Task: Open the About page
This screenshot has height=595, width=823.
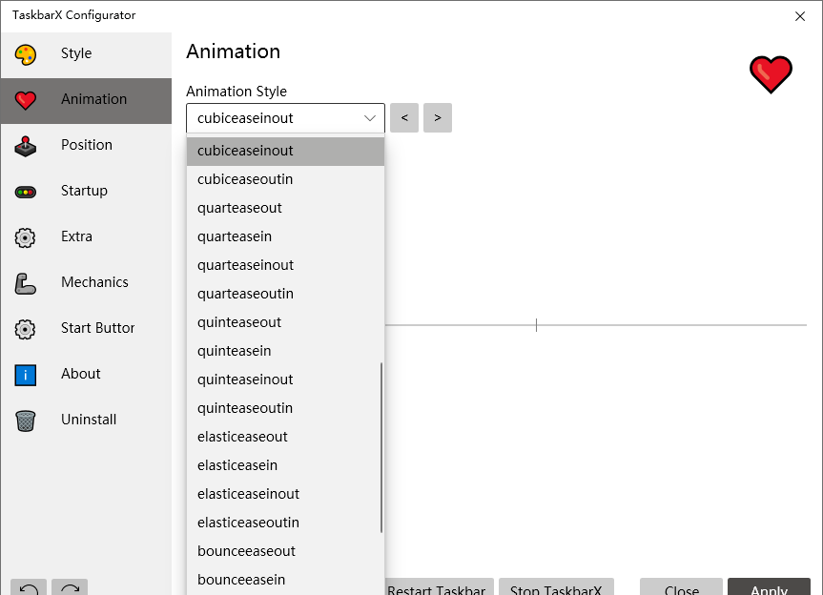Action: (x=86, y=375)
